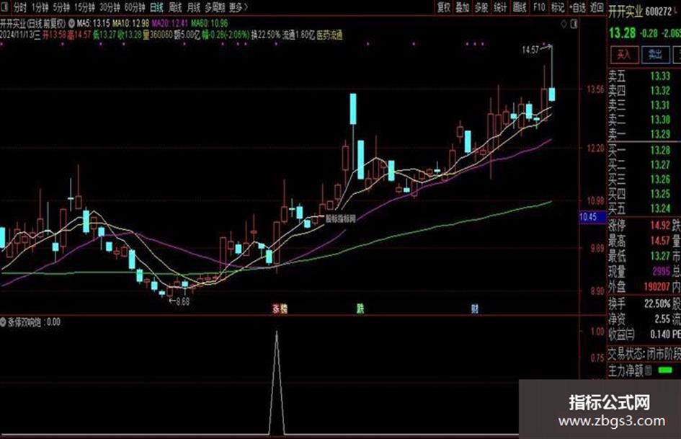Click the 涨 event marker on timeline
The height and width of the screenshot is (439, 681).
(276, 309)
